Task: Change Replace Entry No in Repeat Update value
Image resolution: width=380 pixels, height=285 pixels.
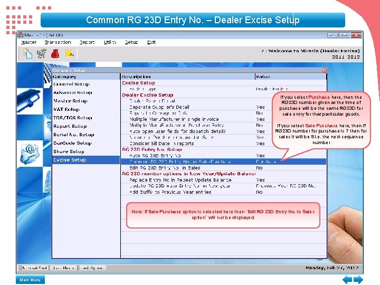Action: (x=261, y=180)
